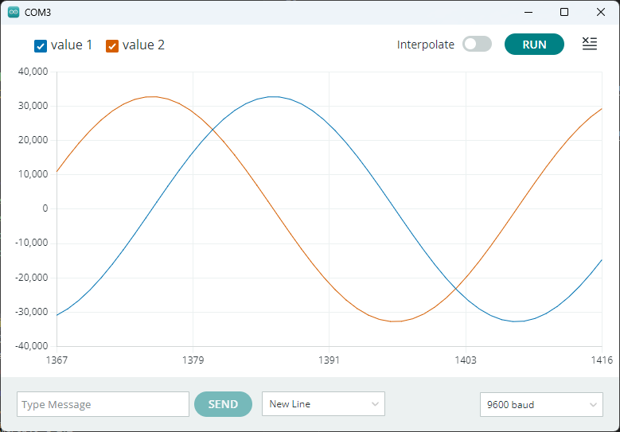Click the "value 1" legend label
This screenshot has width=620, height=432.
point(72,45)
